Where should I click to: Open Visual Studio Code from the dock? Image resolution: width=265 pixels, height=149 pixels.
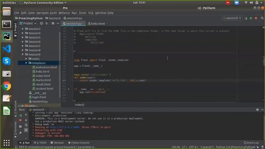(7, 49)
